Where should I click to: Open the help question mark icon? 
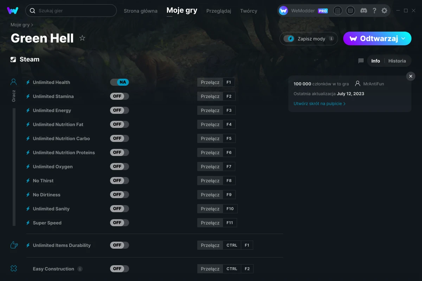375,11
